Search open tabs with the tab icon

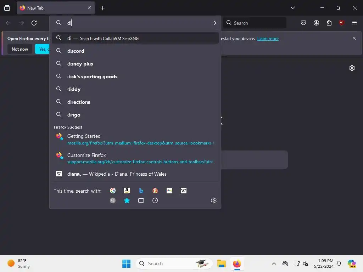coord(141,200)
